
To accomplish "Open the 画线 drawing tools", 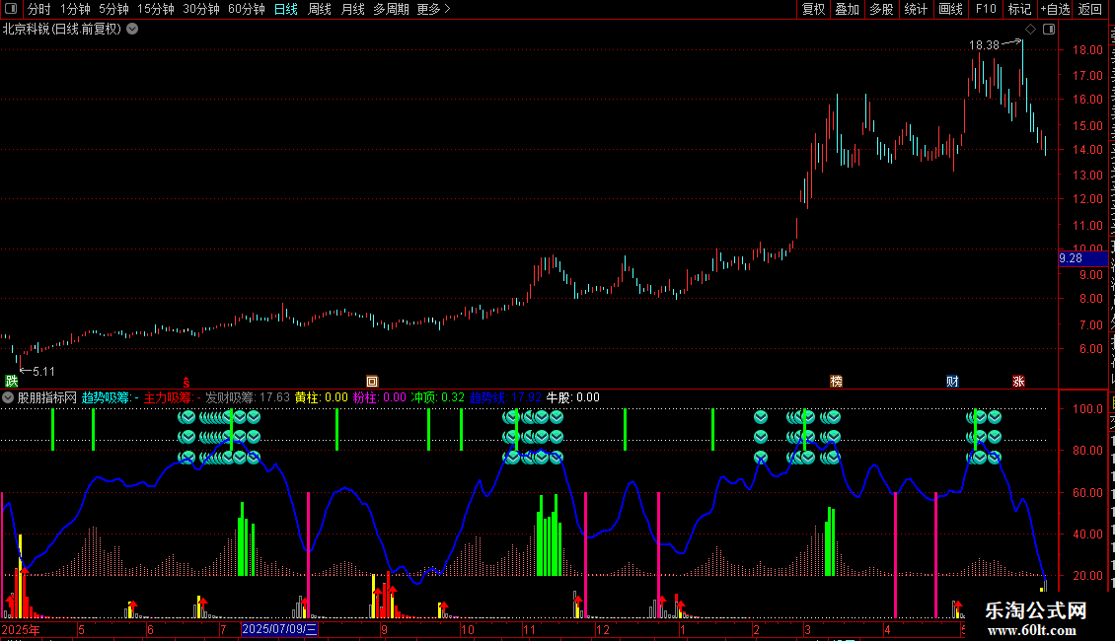I will 951,9.
